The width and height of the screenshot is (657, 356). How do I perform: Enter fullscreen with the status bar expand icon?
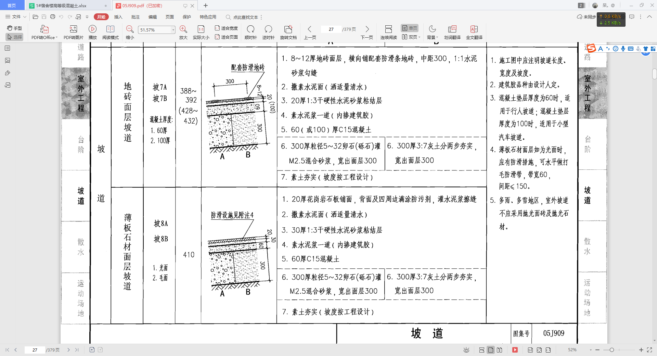tap(649, 350)
